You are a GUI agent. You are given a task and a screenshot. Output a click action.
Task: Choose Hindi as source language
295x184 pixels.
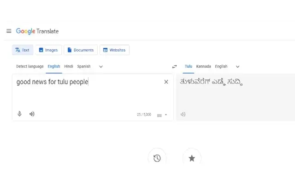pyautogui.click(x=69, y=66)
